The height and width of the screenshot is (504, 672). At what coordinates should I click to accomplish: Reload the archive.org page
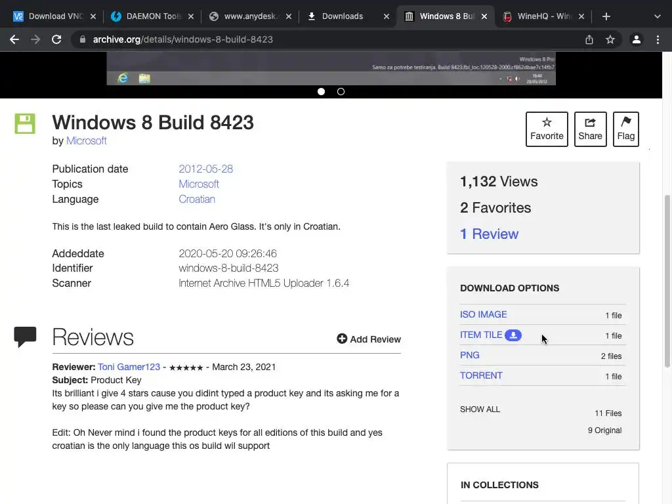pyautogui.click(x=56, y=39)
